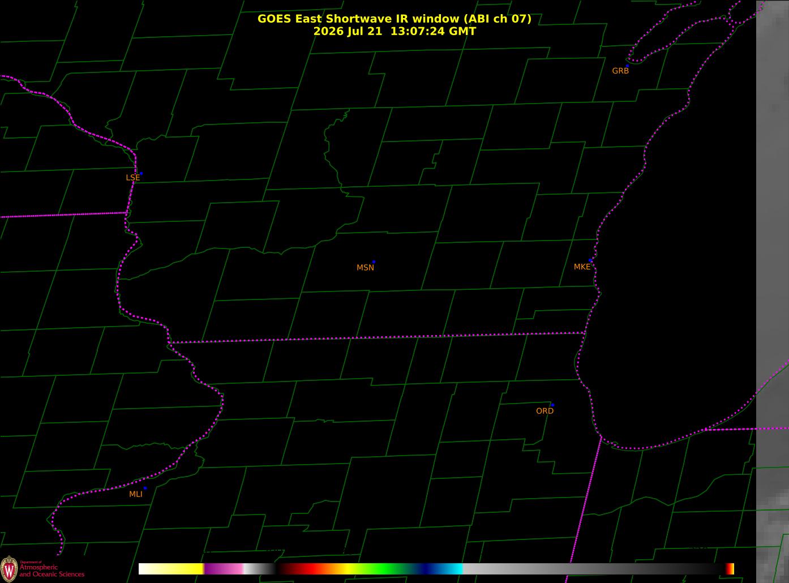This screenshot has width=789, height=583.
Task: Click the GRB station marker label
Action: 620,71
